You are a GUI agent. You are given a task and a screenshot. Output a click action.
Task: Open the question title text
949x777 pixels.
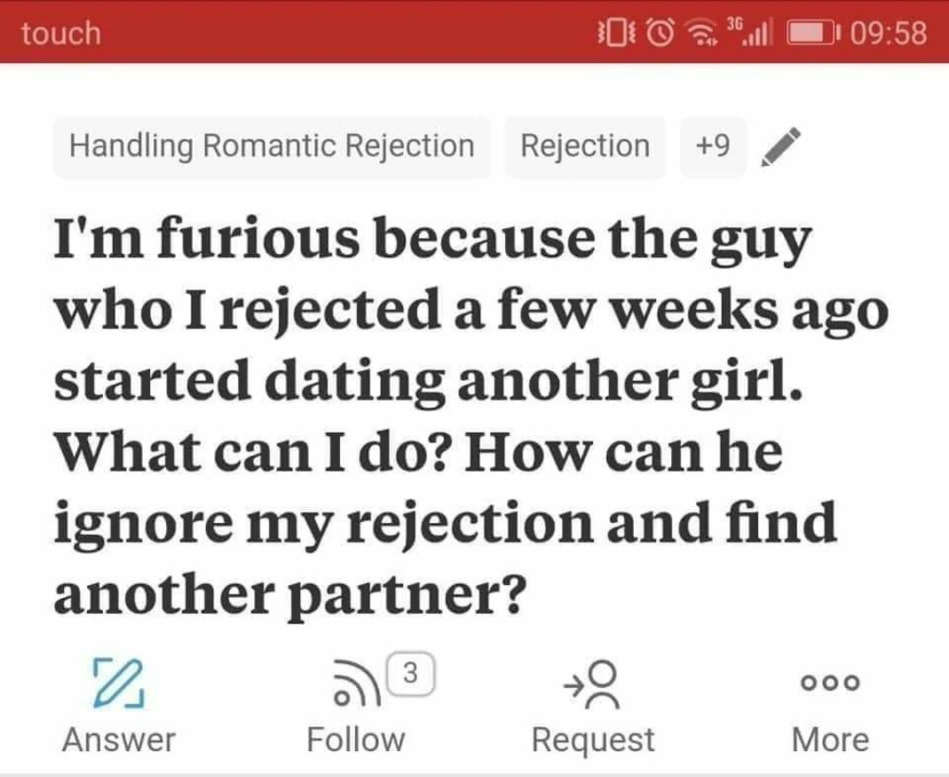471,415
